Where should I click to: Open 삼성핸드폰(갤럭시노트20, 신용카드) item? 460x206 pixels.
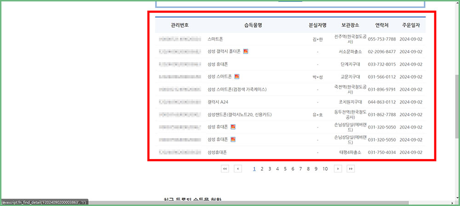(x=239, y=115)
